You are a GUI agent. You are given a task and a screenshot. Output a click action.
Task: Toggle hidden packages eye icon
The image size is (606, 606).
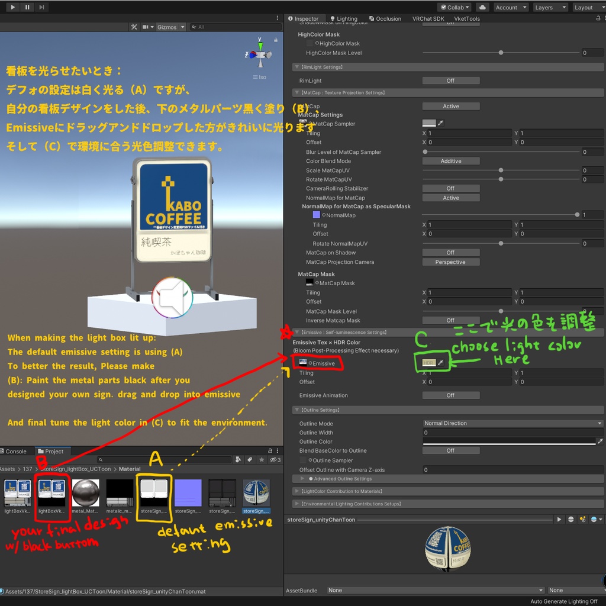pos(275,459)
